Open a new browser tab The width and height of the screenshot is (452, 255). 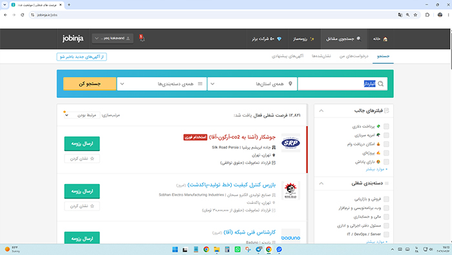point(69,5)
